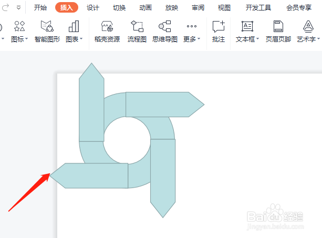Expand the 艺术字 dropdown arrow
The height and width of the screenshot is (238, 322).
point(318,38)
